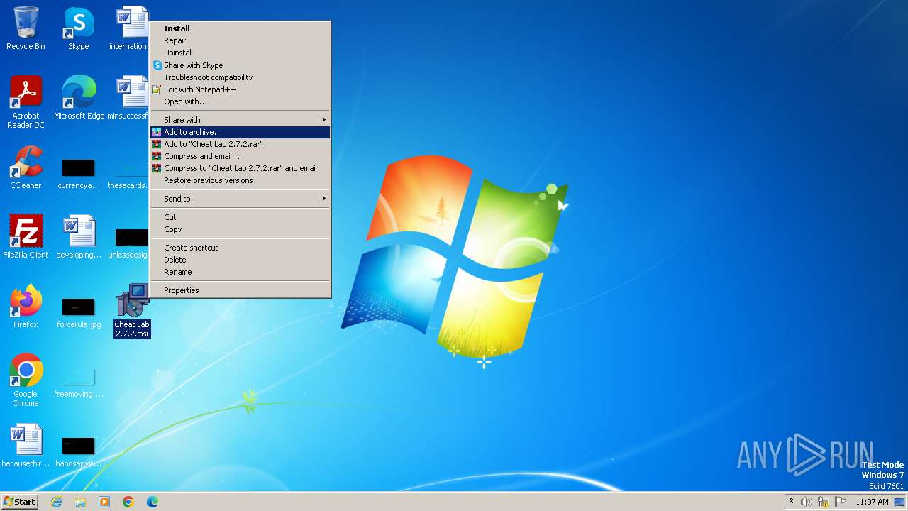
Task: Select the FileZilla Client desktop icon
Action: click(x=26, y=237)
